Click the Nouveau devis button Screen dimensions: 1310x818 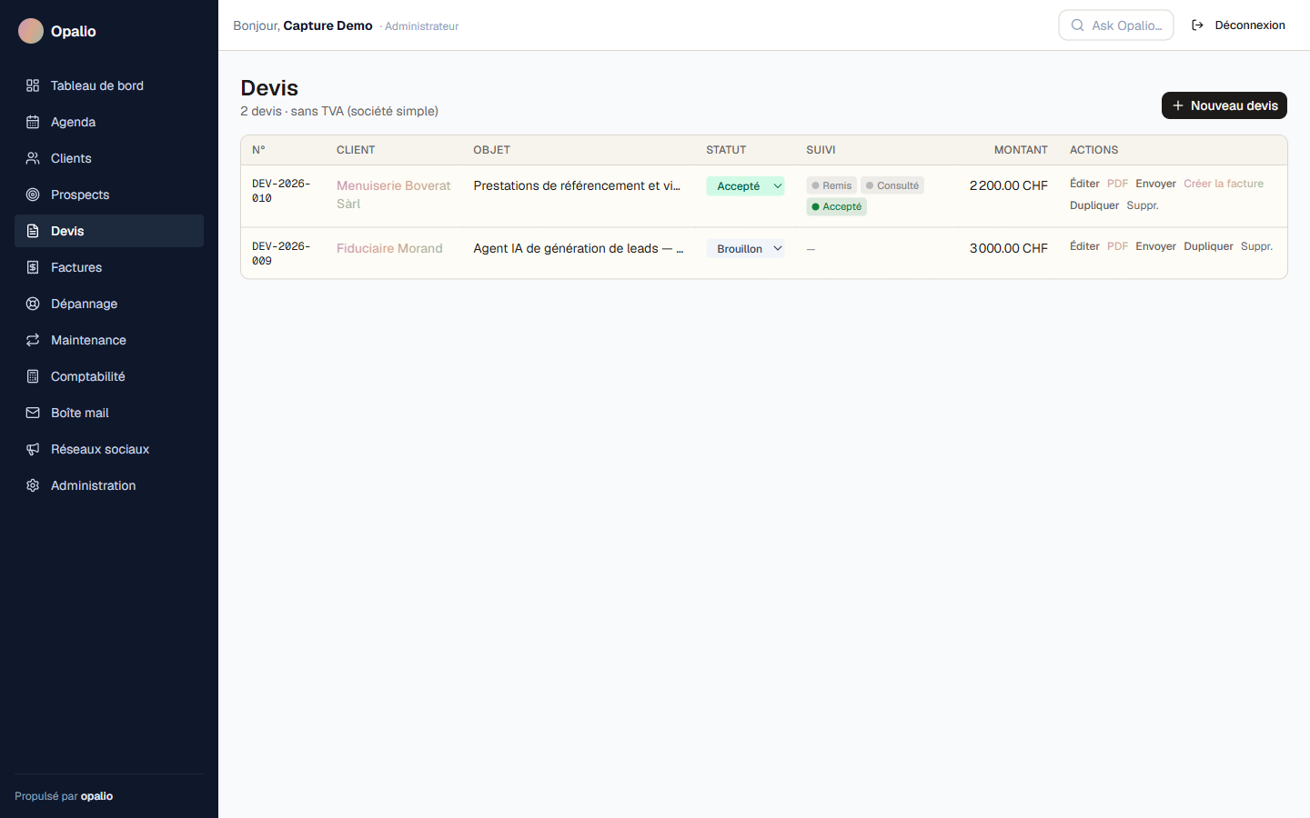pyautogui.click(x=1224, y=105)
